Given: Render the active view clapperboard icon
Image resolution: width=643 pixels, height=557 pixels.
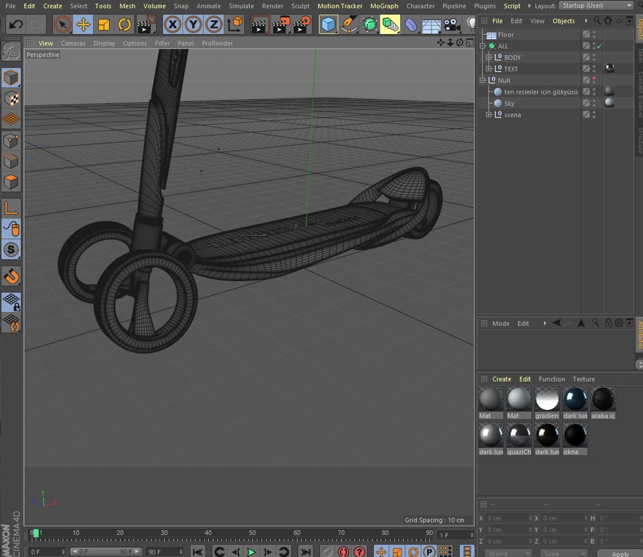Looking at the screenshot, I should tap(260, 24).
